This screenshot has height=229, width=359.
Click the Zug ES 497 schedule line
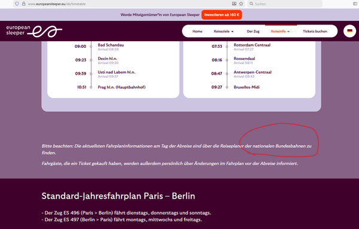coord(122,219)
